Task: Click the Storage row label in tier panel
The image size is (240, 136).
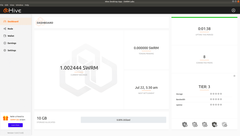Action: [x=179, y=94]
